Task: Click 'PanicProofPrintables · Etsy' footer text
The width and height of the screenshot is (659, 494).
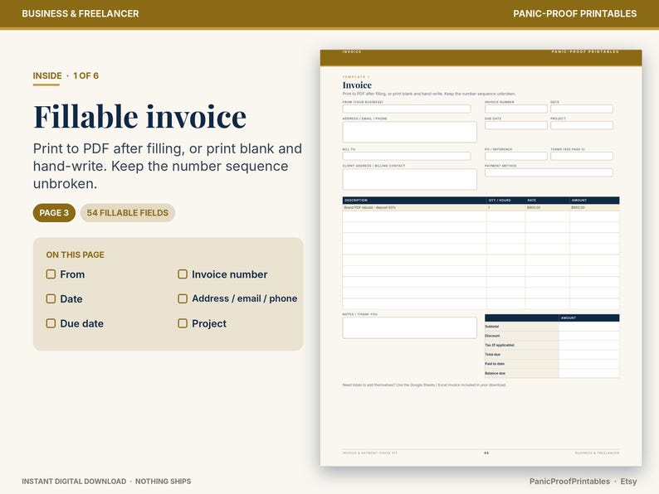Action: [x=583, y=482]
